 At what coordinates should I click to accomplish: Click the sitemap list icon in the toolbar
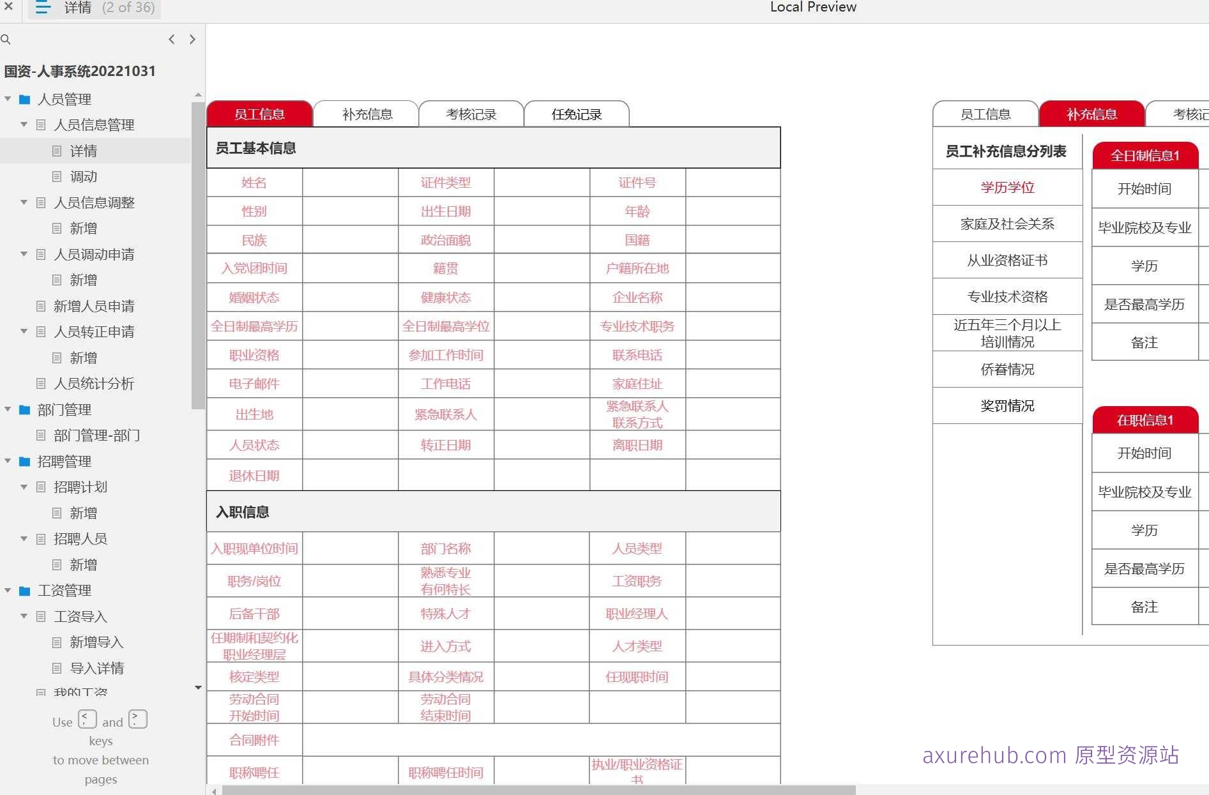[x=42, y=8]
